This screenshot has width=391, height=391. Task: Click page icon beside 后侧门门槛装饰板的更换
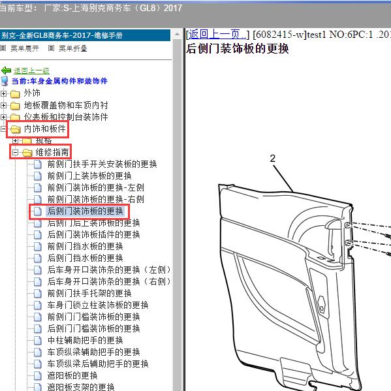pos(38,328)
